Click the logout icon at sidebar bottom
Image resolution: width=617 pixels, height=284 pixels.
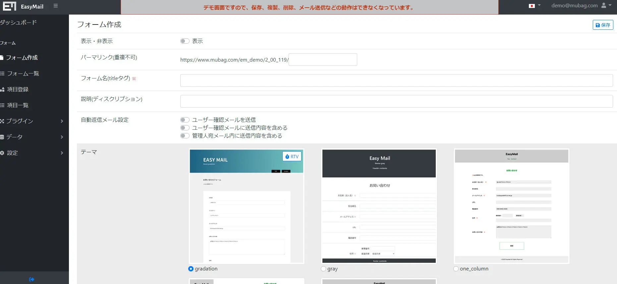(32, 279)
